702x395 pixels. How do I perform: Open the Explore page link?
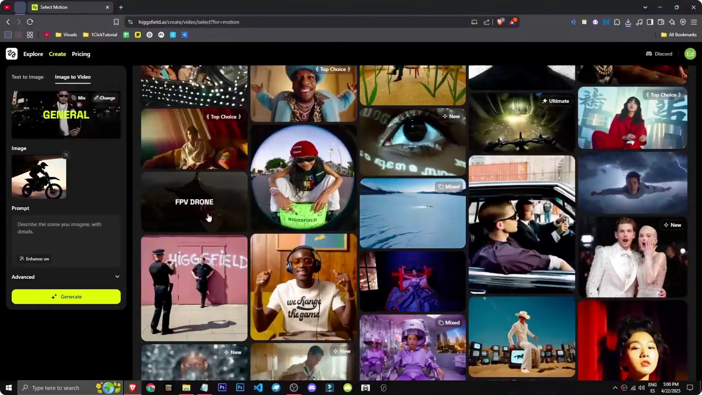point(33,54)
